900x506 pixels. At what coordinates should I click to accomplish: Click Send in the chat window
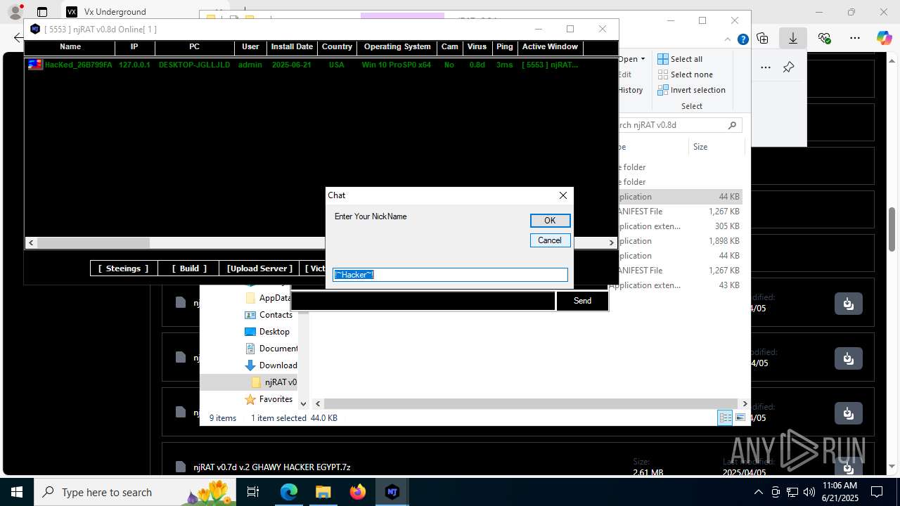coord(582,301)
